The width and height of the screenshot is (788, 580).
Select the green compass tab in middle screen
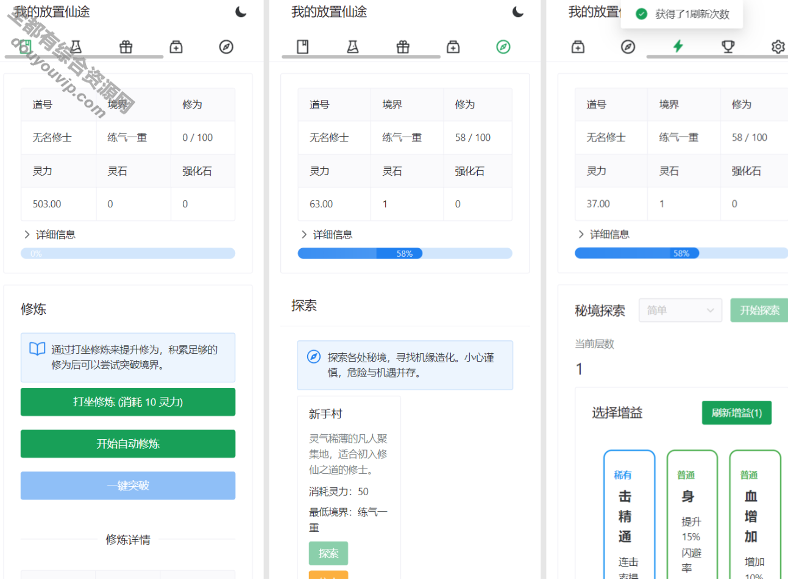click(503, 46)
